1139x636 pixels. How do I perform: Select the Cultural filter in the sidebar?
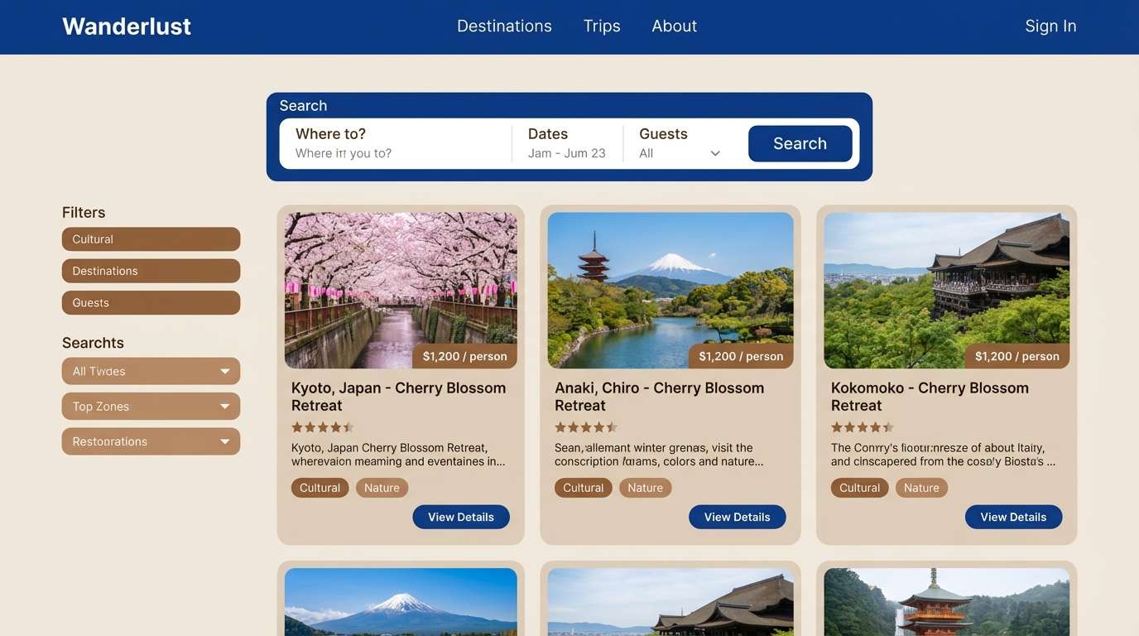coord(150,238)
